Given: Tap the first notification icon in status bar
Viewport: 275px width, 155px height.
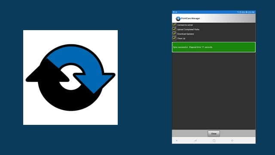Looking at the screenshot, I should coord(174,12).
